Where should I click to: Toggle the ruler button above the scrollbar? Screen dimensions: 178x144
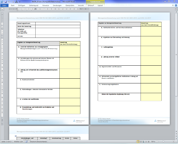point(176,9)
